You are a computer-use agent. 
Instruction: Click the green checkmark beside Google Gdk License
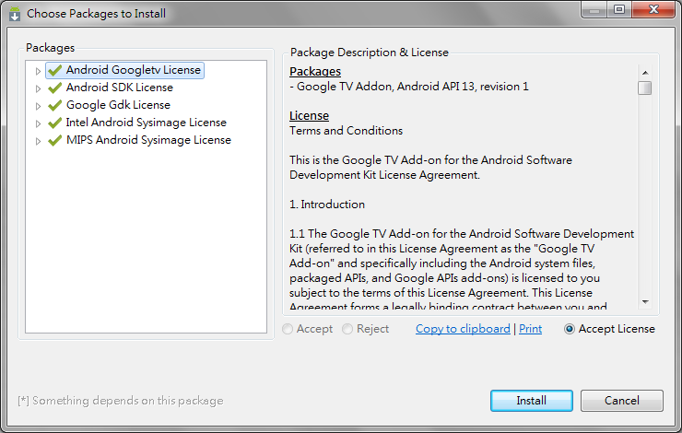coord(54,105)
